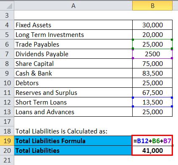Click the Cash & Bank value 83,500
The height and width of the screenshot is (165, 178).
152,73
